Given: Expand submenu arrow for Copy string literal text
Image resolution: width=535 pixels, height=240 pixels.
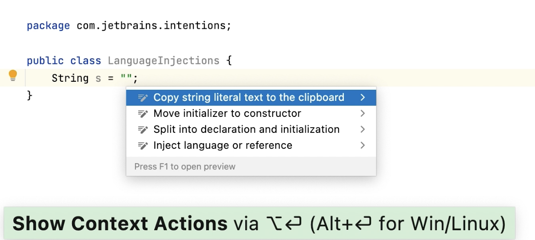Looking at the screenshot, I should [363, 97].
